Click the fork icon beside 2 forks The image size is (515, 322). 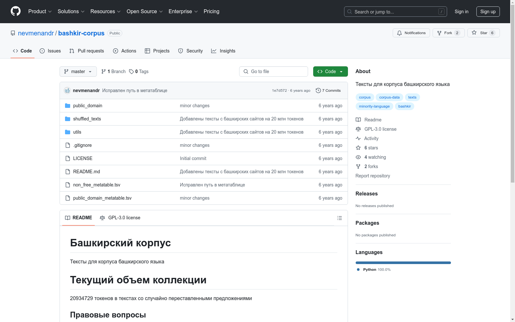pyautogui.click(x=358, y=166)
